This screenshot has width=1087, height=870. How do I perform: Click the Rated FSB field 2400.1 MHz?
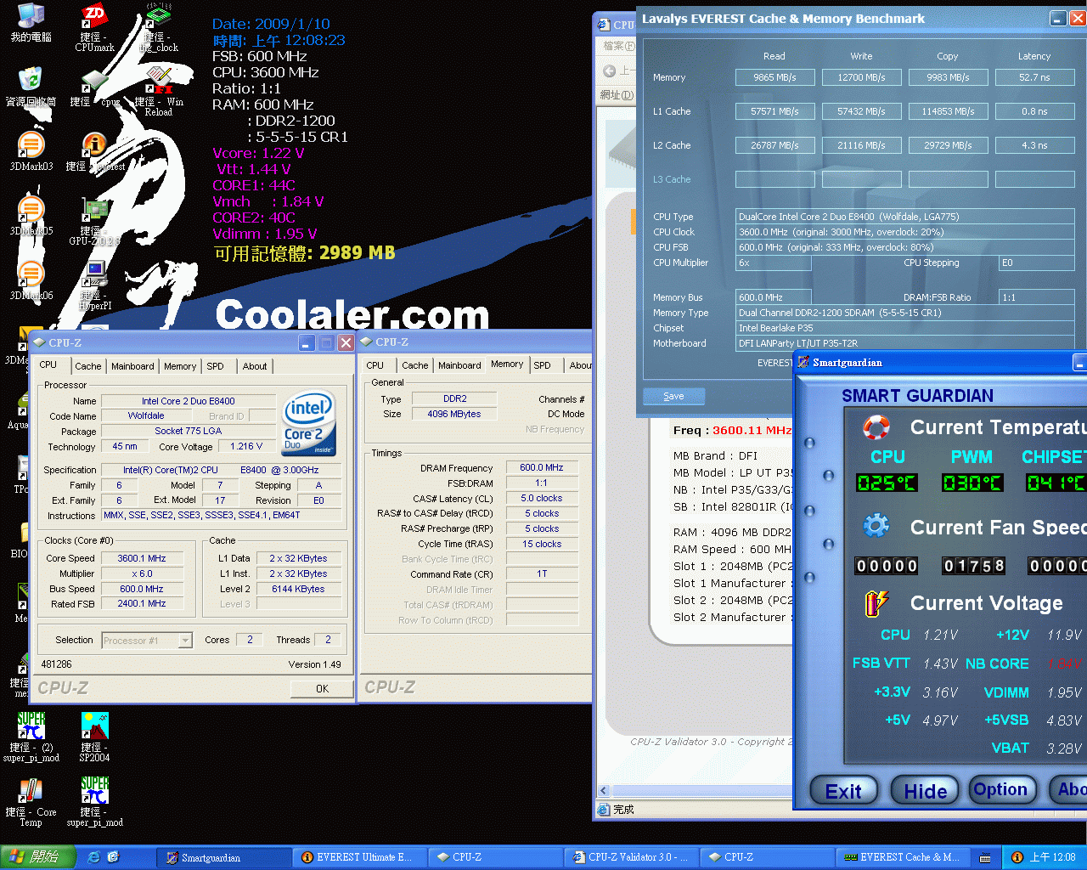[x=142, y=603]
